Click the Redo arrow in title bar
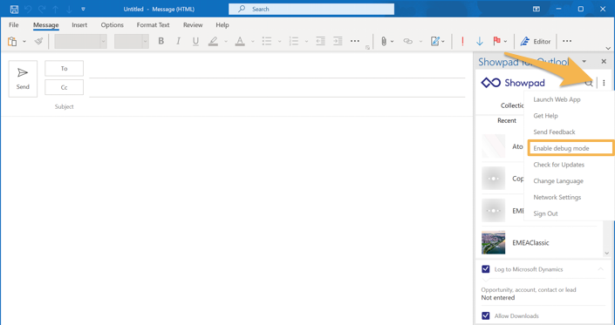 [x=42, y=9]
